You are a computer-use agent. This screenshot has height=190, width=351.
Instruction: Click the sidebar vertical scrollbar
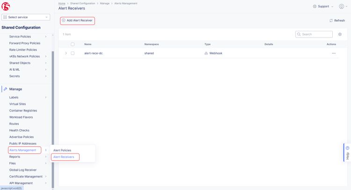53,119
